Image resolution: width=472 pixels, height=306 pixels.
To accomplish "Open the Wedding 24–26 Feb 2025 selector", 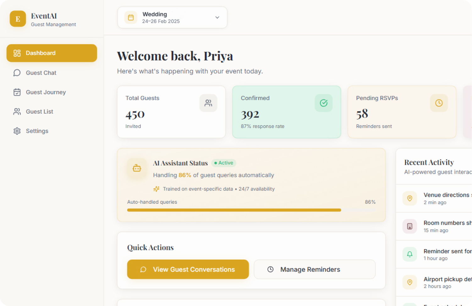I will point(172,18).
